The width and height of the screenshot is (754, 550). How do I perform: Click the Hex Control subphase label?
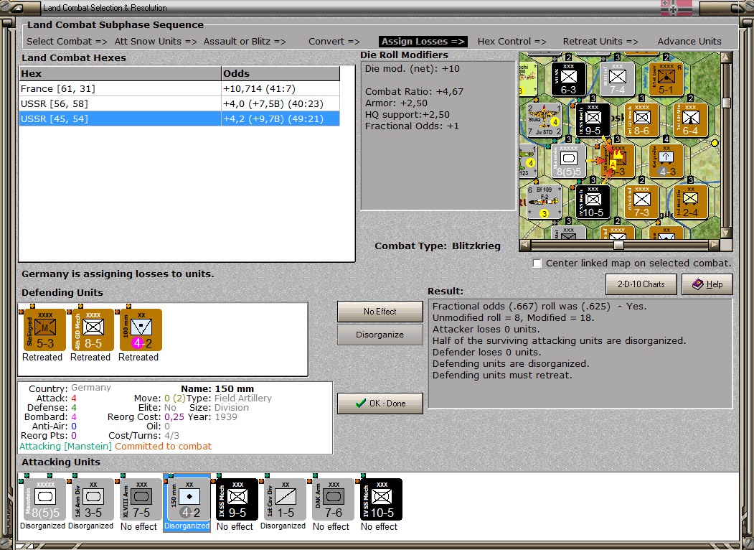coord(512,42)
